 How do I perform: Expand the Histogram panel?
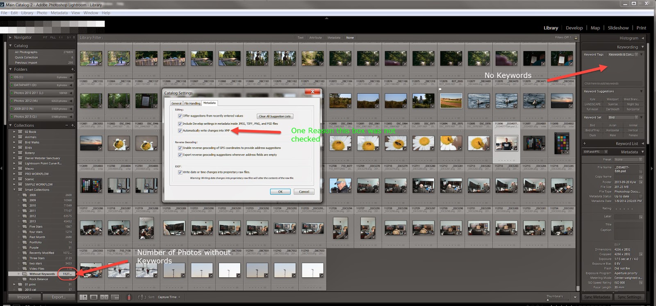pyautogui.click(x=642, y=38)
